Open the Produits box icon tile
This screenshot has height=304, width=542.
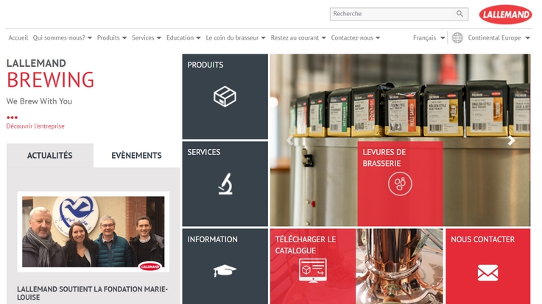225,96
